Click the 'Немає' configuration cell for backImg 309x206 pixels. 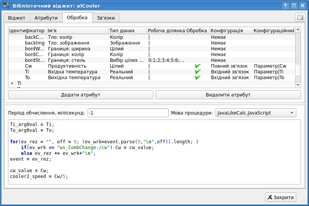coord(218,43)
